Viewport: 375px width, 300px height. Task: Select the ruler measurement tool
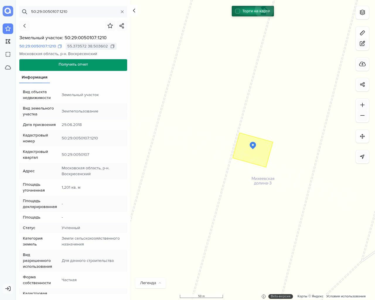pos(362,33)
